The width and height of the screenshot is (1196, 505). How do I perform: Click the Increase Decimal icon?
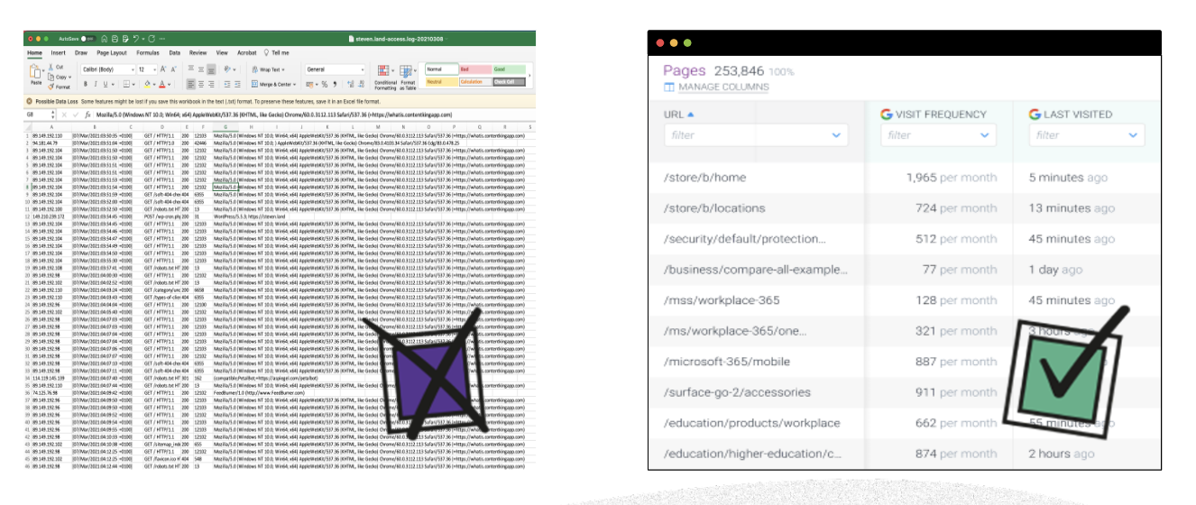point(351,84)
